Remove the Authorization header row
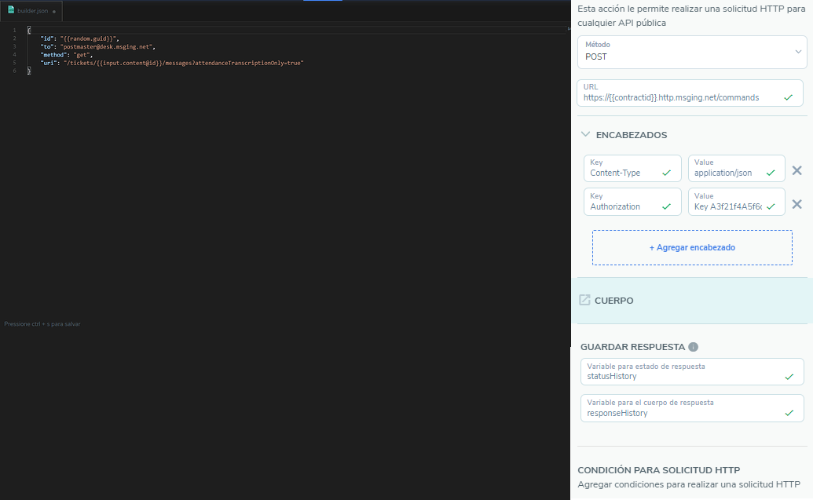Image resolution: width=813 pixels, height=500 pixels. pos(797,204)
